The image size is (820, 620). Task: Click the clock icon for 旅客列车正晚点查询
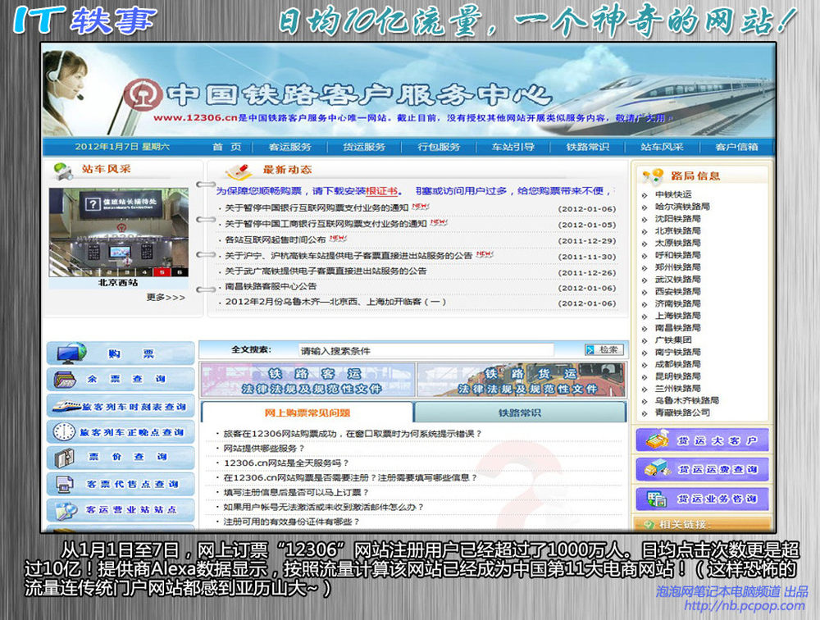(64, 431)
